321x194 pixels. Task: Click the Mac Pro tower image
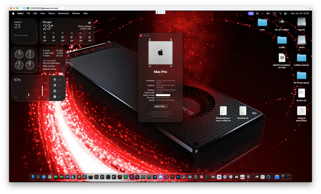click(160, 52)
